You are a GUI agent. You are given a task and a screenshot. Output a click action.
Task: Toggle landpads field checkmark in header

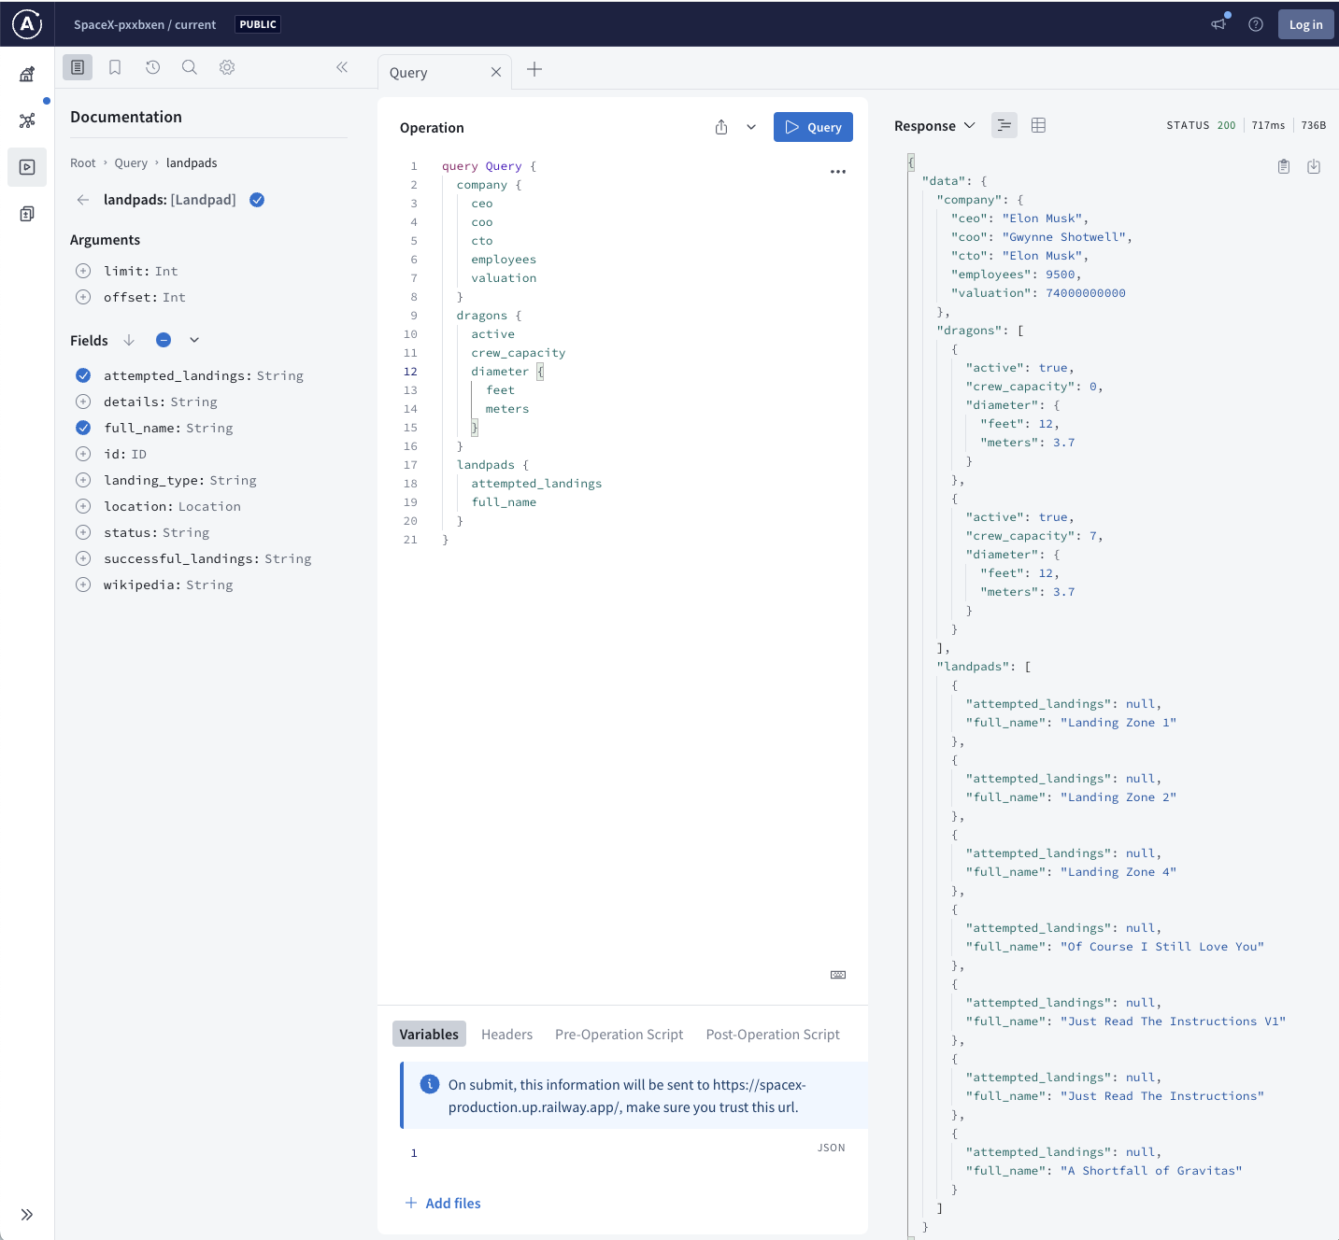(257, 200)
